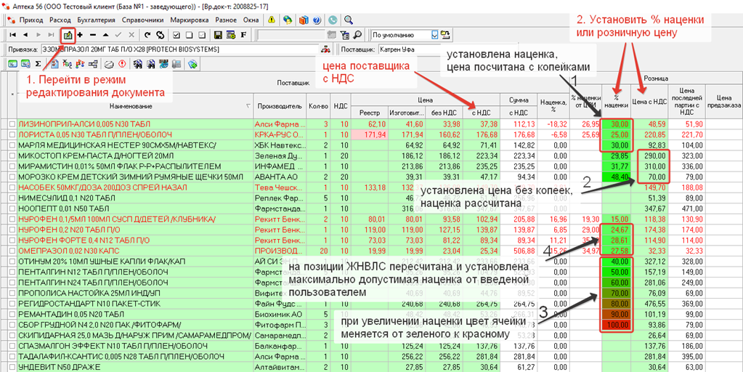The height and width of the screenshot is (372, 743).
Task: Delete row minus icon
Action: tap(93, 35)
